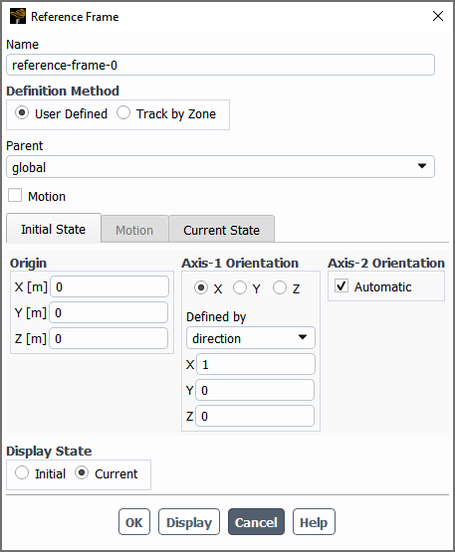455x552 pixels.
Task: Click the Axis-1 direction Y field
Action: click(x=255, y=390)
